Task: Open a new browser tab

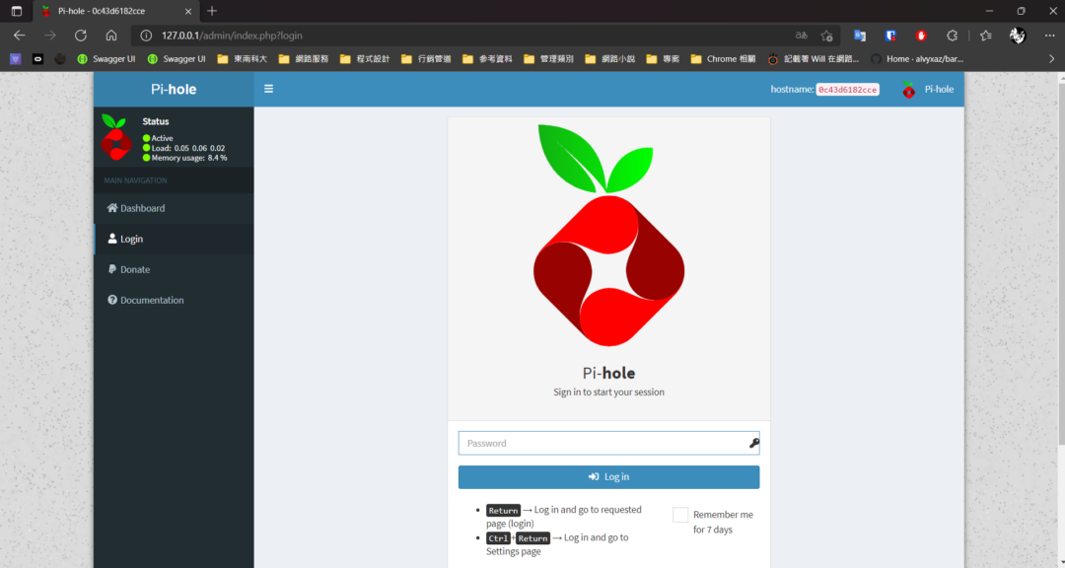Action: tap(212, 11)
